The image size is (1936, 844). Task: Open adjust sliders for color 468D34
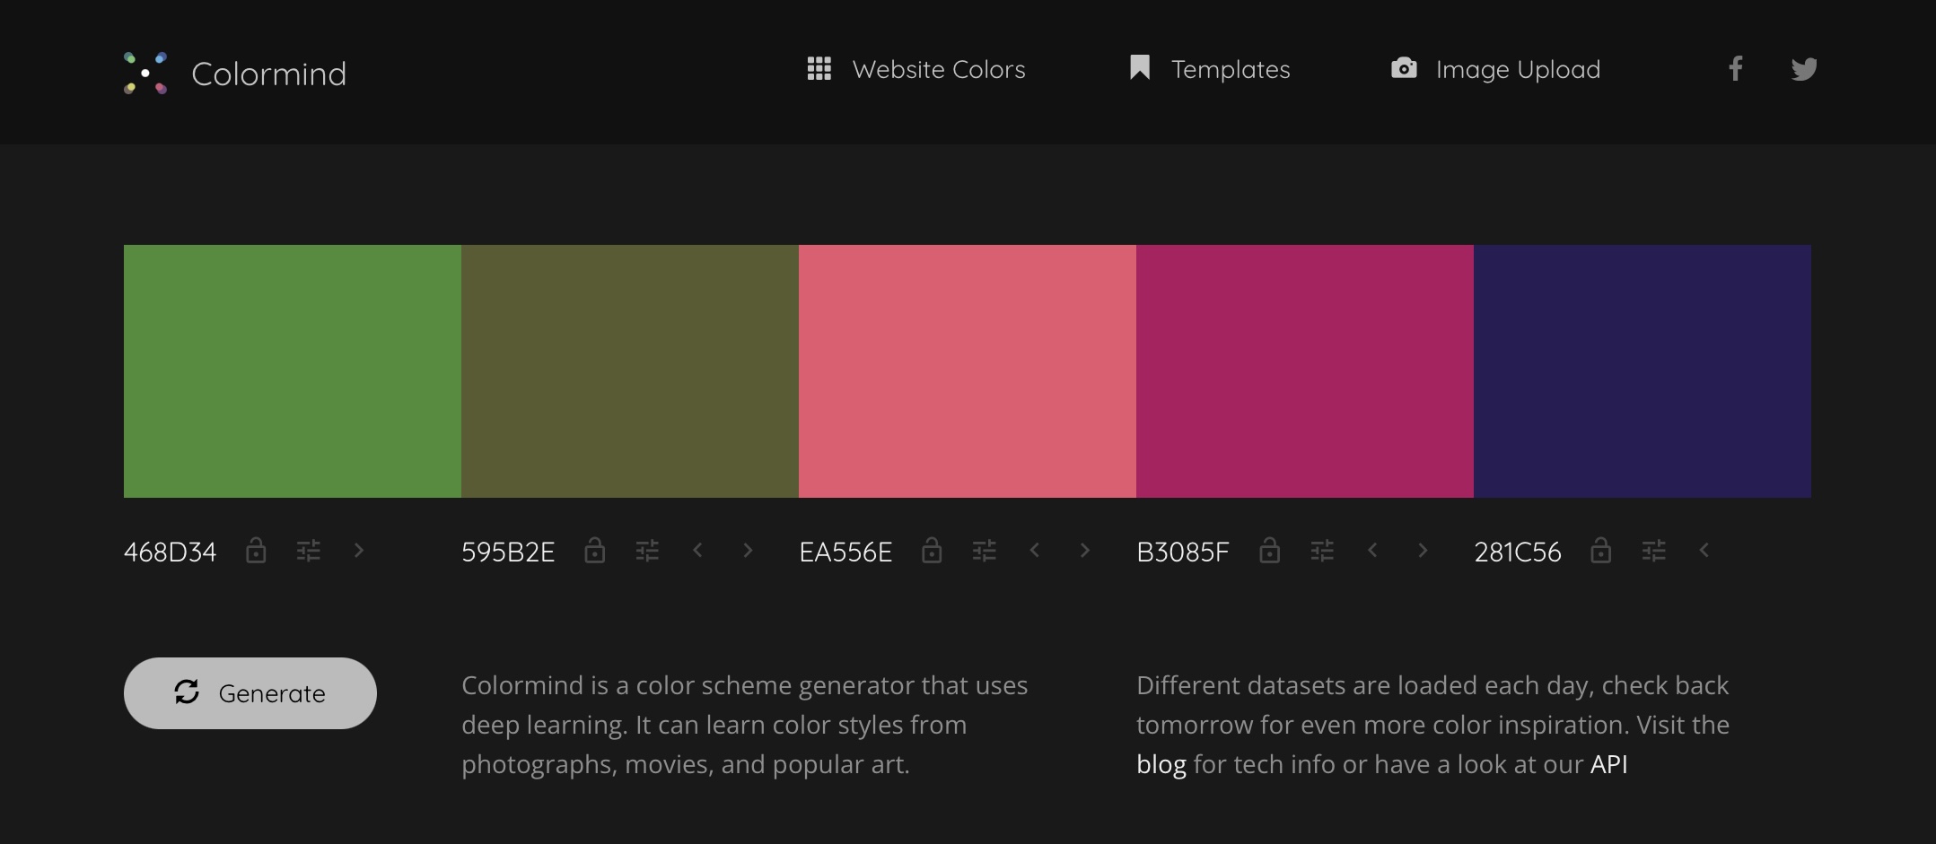[x=308, y=551]
